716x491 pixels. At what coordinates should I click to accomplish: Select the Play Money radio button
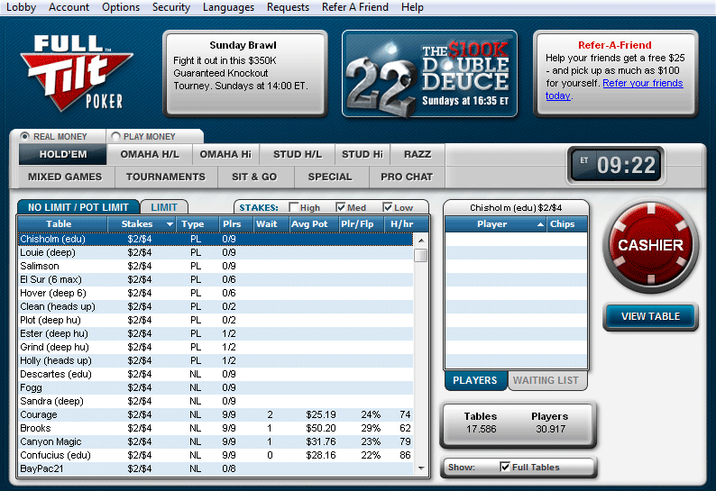(115, 136)
